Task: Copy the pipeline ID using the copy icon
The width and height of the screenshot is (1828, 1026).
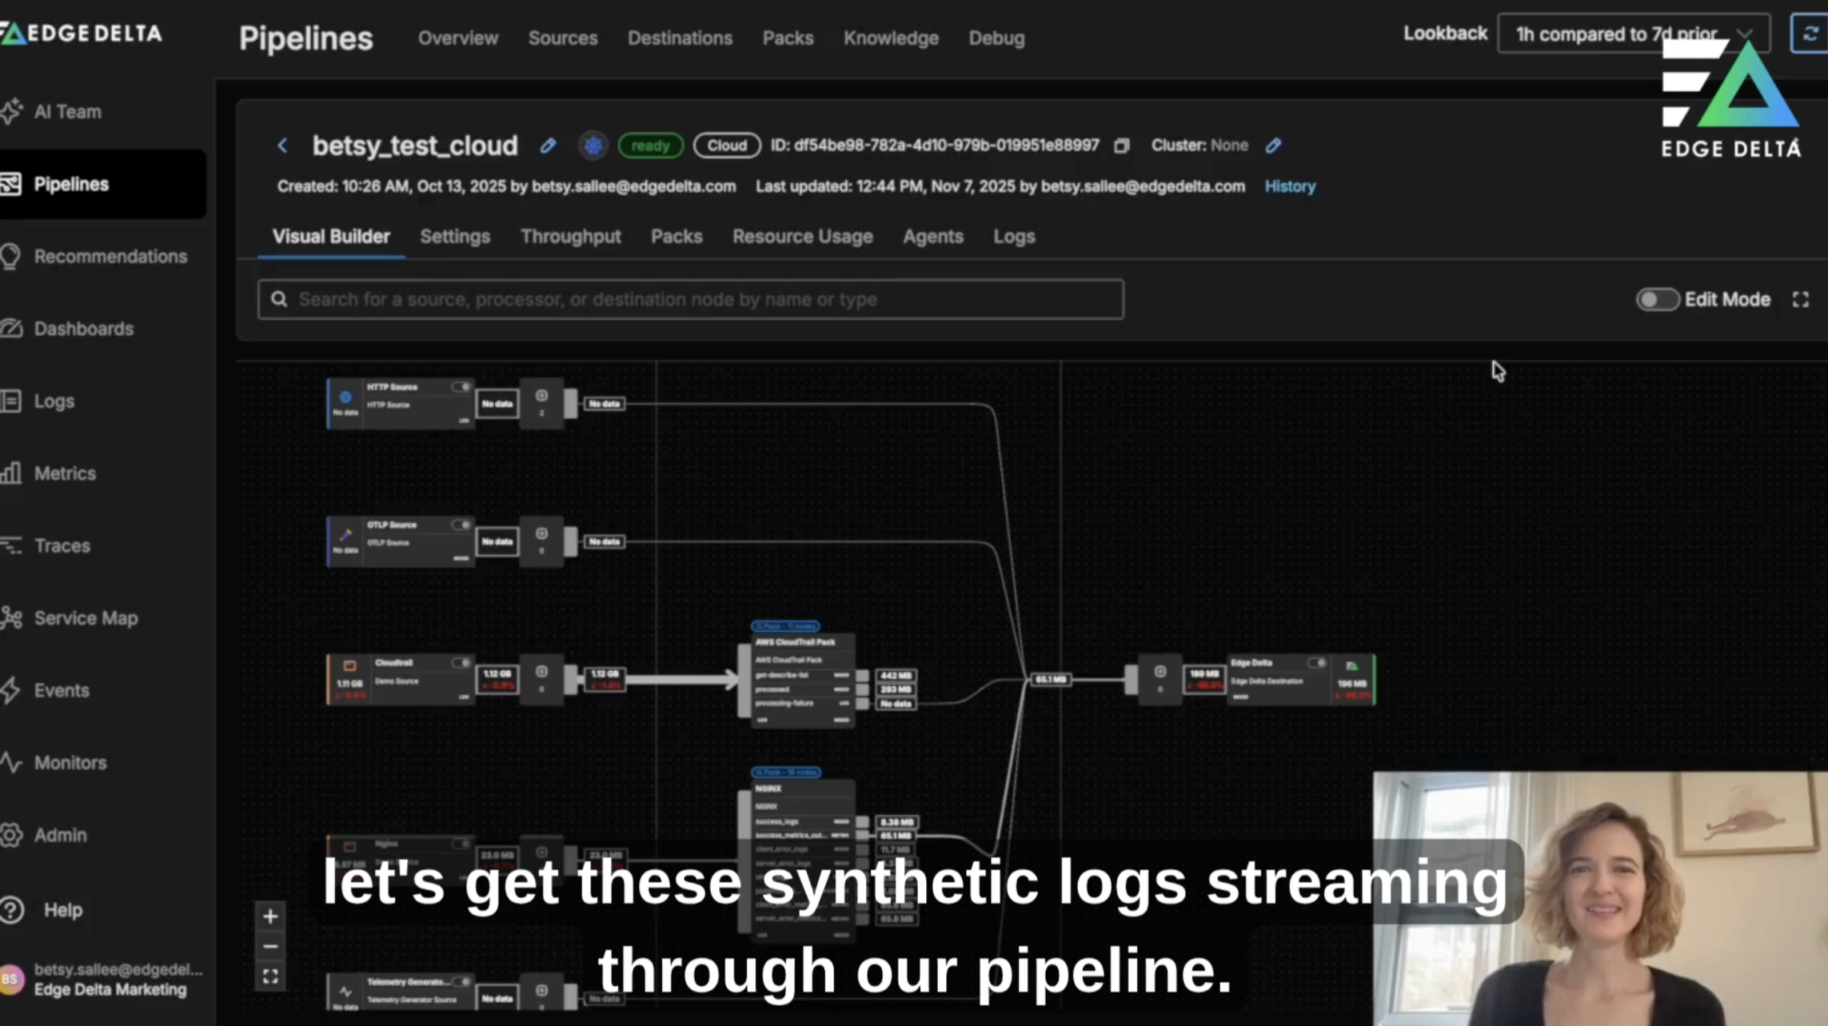Action: (x=1121, y=145)
